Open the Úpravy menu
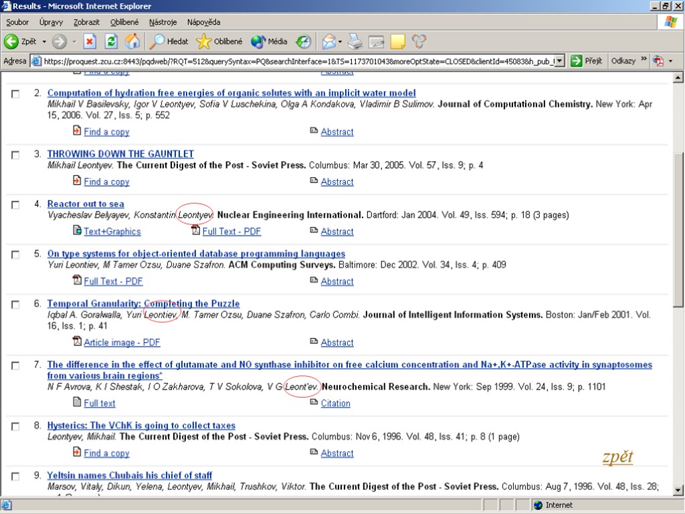Viewport: 685px width, 514px height. click(51, 22)
